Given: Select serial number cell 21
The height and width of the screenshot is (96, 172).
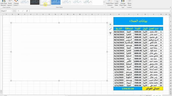Looking at the screenshot, I should coord(161,85).
